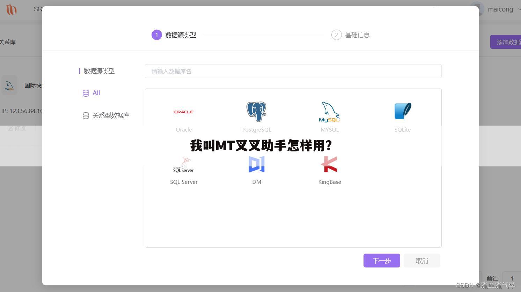This screenshot has height=292, width=521.
Task: Expand the maicong account dropdown arrow
Action: pos(519,10)
